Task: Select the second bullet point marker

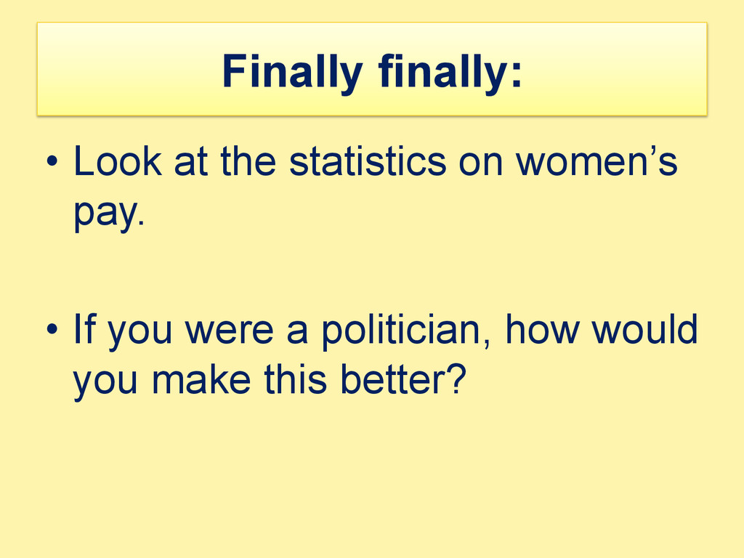Action: tap(52, 328)
